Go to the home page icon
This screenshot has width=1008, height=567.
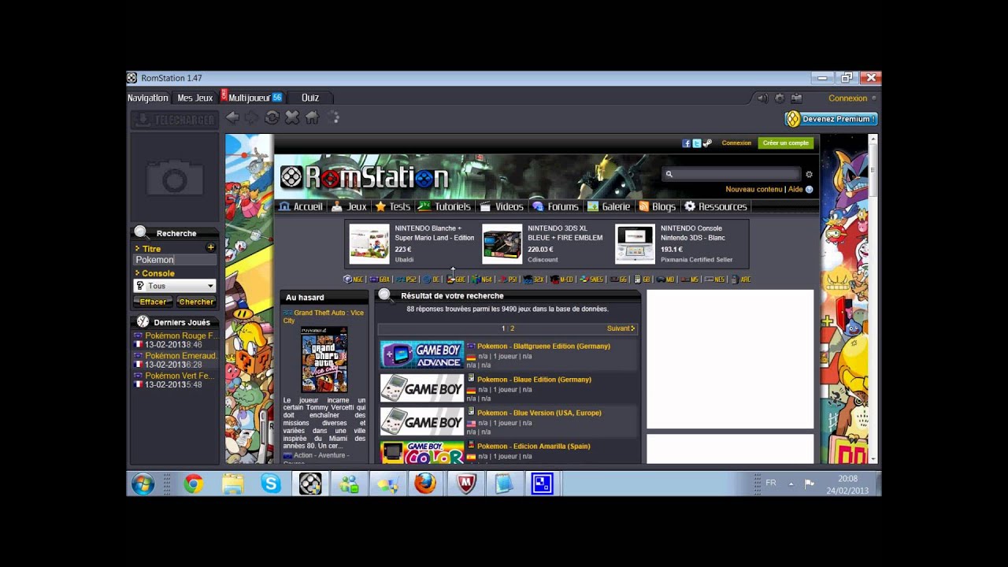312,117
